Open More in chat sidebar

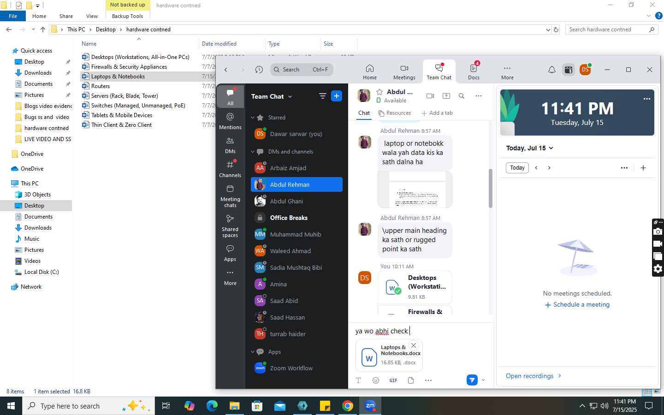pos(230,277)
